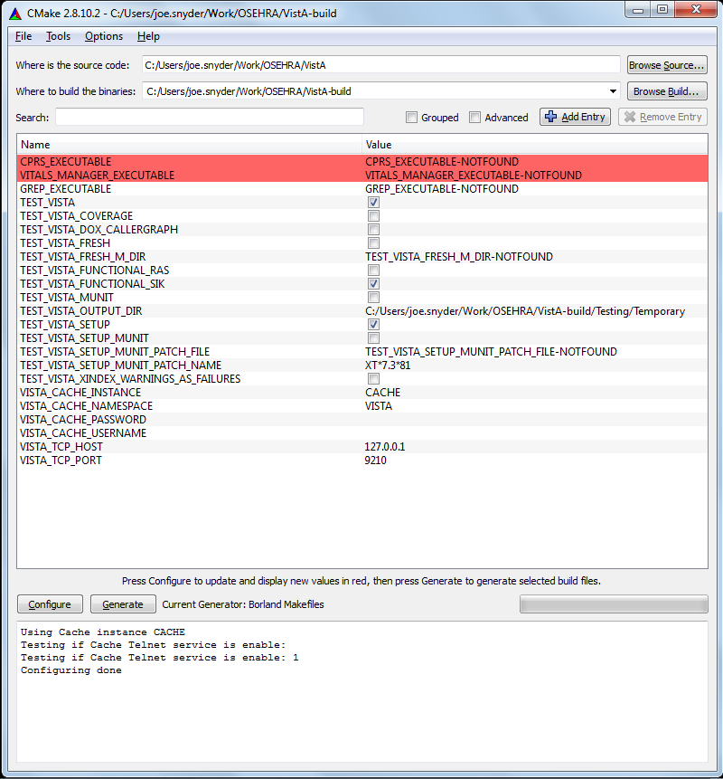Open the Options menu
This screenshot has width=723, height=779.
[x=104, y=36]
